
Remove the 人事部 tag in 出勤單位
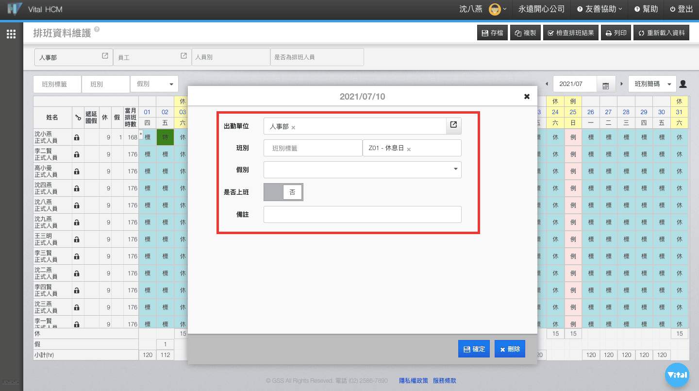(293, 127)
